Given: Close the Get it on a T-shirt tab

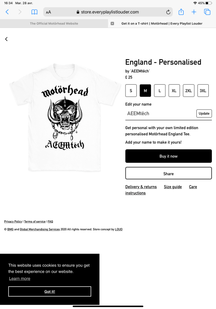Looking at the screenshot, I should 112,24.
